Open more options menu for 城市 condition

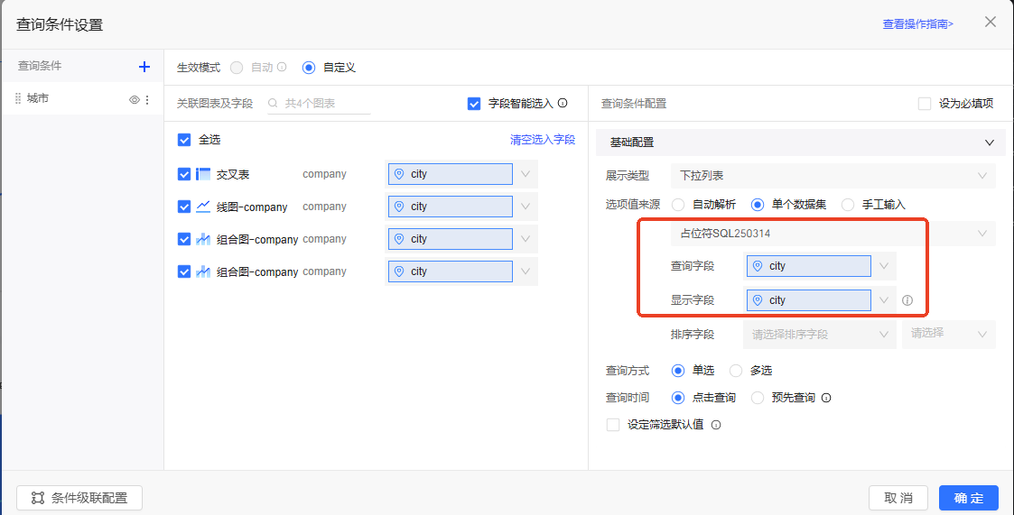(148, 99)
